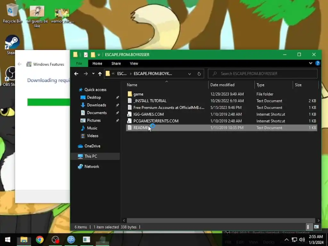Open OBS Studio from the taskbar

tap(55, 240)
